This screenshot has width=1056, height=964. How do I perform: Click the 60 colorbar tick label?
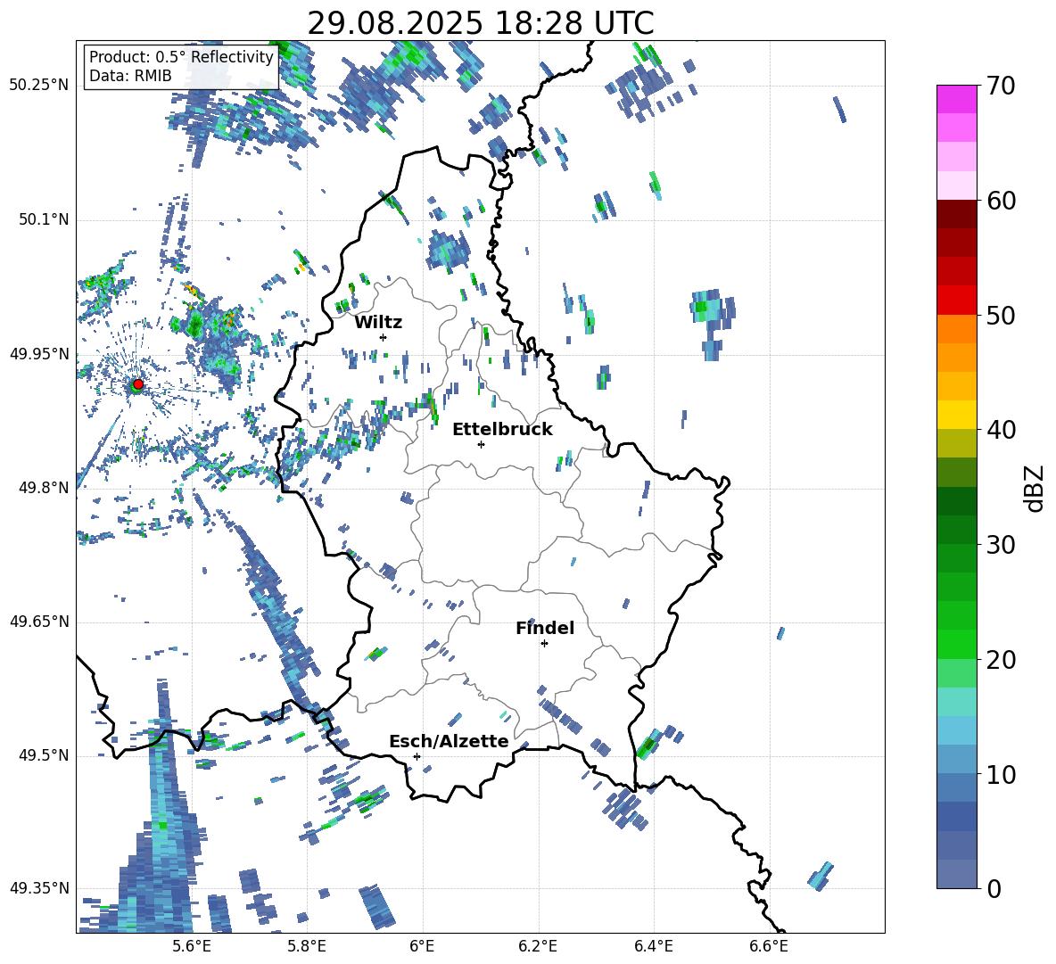tap(1001, 201)
